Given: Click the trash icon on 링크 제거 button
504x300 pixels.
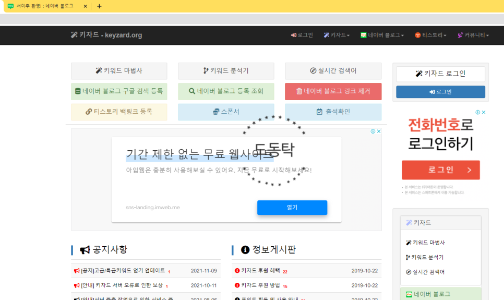Looking at the screenshot, I should [299, 91].
